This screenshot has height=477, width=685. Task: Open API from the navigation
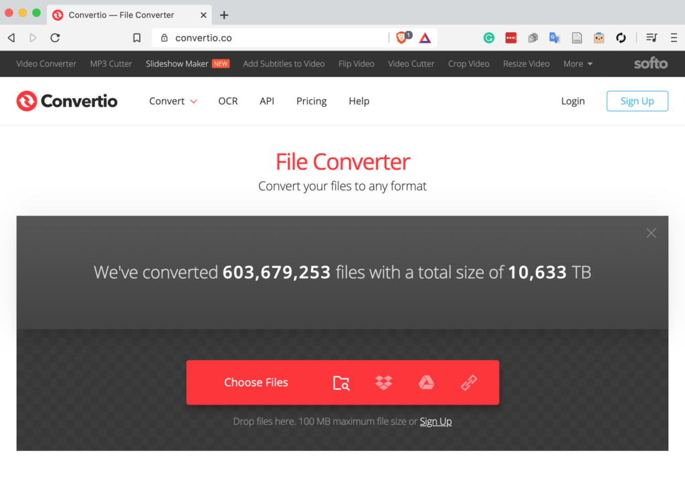(267, 102)
